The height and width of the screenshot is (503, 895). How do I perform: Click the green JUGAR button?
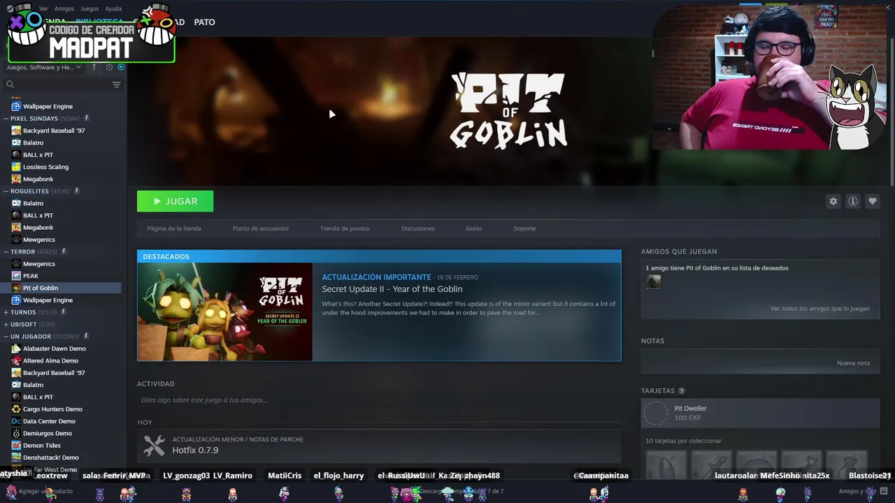point(176,201)
